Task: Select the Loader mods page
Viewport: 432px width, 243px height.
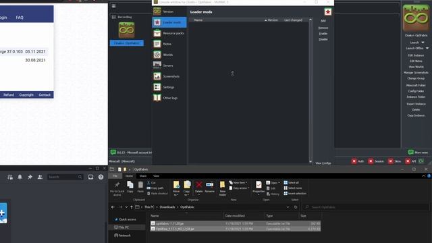Action: coord(169,22)
